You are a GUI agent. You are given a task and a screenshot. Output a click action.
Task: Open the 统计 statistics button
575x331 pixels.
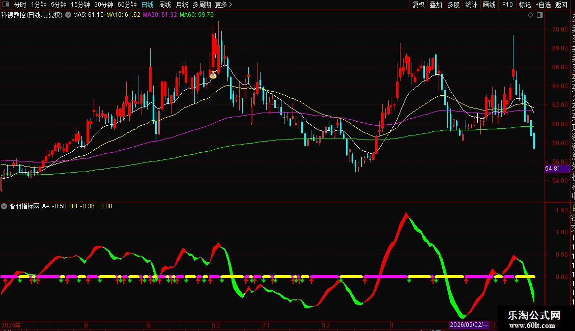tap(471, 5)
